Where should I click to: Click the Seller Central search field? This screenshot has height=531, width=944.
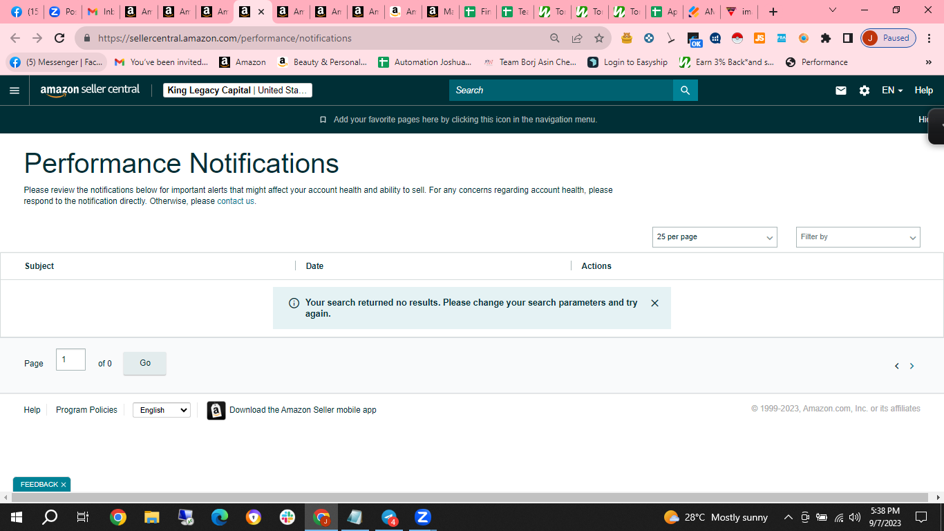[x=561, y=91]
